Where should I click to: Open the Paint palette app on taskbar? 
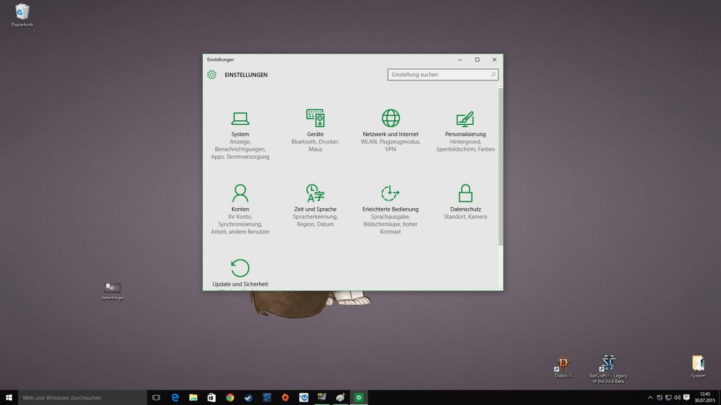coord(340,398)
